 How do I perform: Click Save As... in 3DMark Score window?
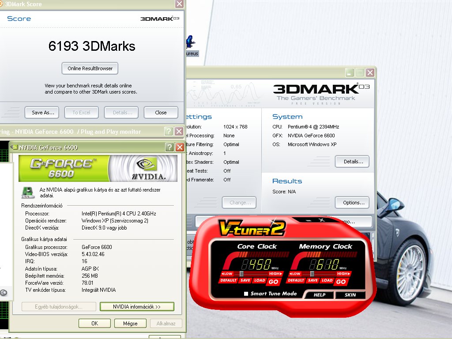(x=42, y=113)
